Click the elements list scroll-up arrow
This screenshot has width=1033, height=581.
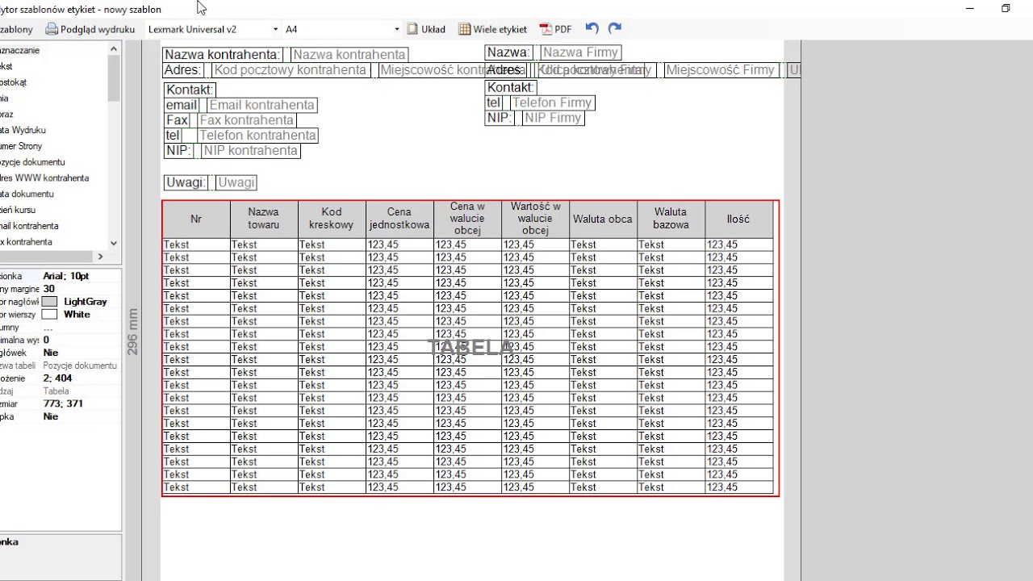tap(114, 48)
